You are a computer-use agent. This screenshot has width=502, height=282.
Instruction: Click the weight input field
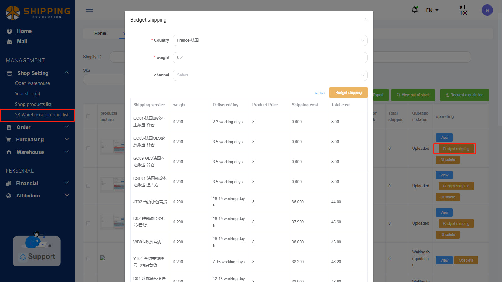pos(270,58)
